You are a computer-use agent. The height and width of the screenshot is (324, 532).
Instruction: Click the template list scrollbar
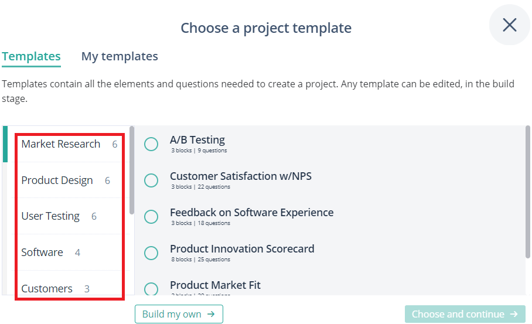coord(527,192)
